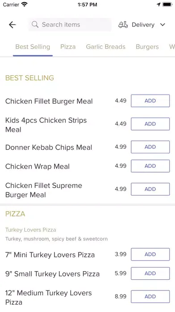175x312 pixels.
Task: Add 7" Mini Turkey Lovers Pizza
Action: (x=150, y=254)
